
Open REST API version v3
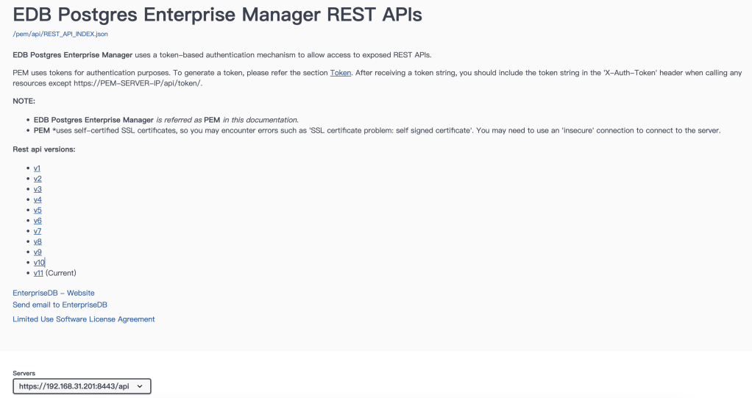[38, 189]
